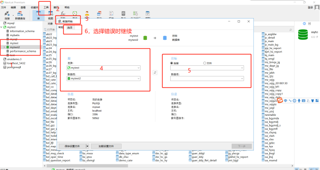Open the Query toolbar icon beside User
Screen dimensions: 320x170
pos(99,13)
